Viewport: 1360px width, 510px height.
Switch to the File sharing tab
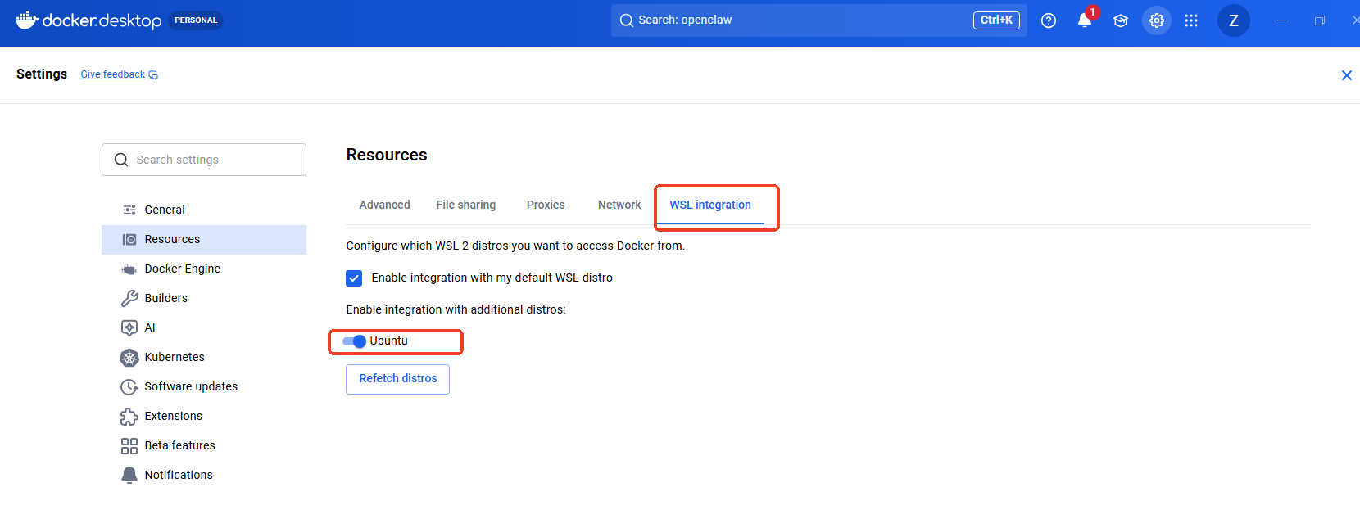click(x=466, y=205)
